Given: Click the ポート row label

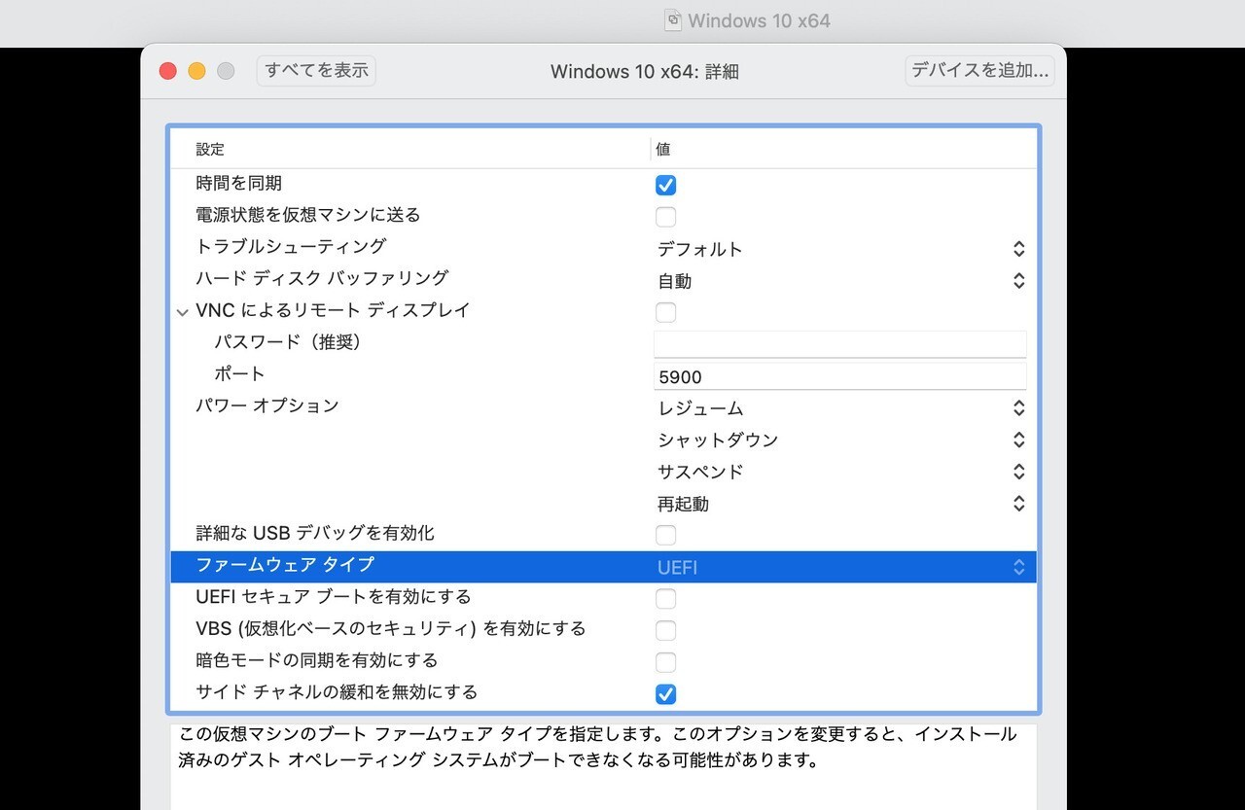Looking at the screenshot, I should coord(239,373).
